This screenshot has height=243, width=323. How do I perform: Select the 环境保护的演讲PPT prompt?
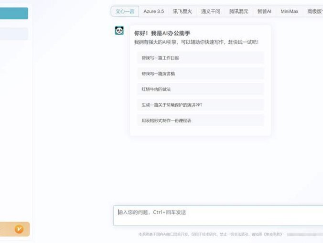pos(201,105)
